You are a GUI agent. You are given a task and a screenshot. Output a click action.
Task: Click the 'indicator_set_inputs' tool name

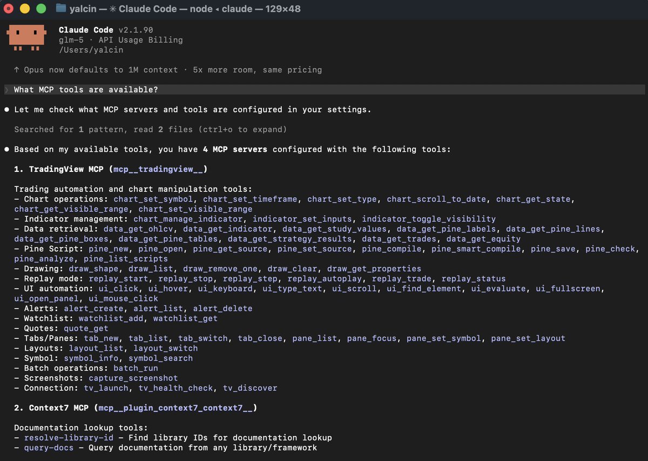point(302,219)
